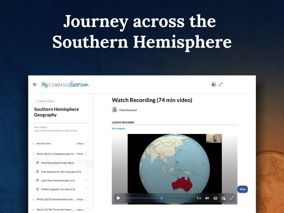Expand the Introduction section arrow
Image resolution: width=284 pixels, height=213 pixels.
33,144
